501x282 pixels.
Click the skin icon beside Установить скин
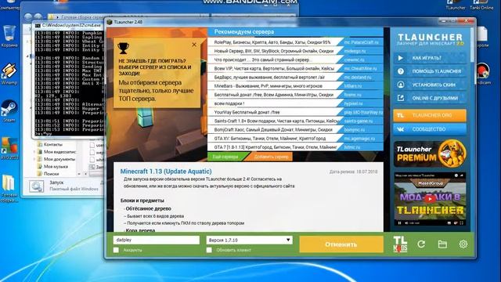click(x=400, y=85)
